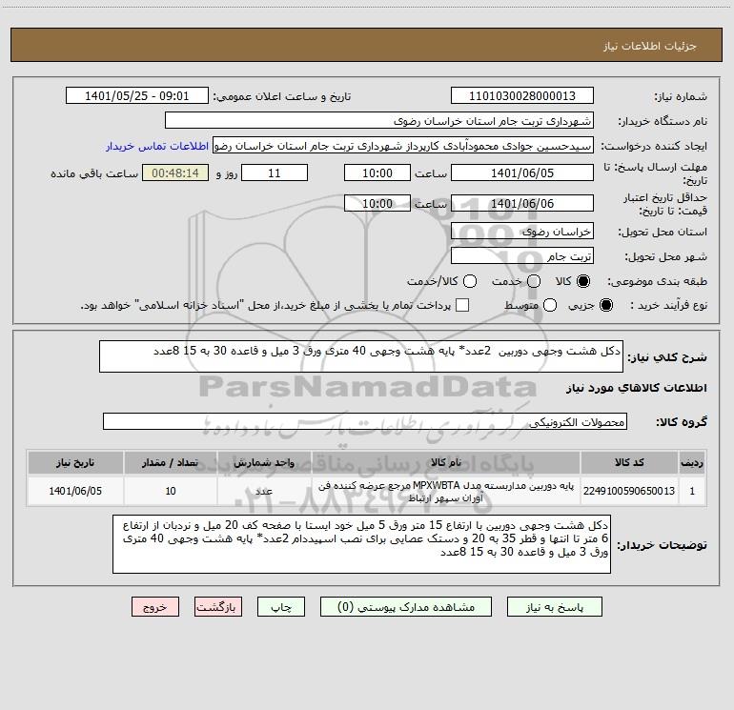Image resolution: width=734 pixels, height=710 pixels.
Task: Select متوسط purchase process radio
Action: click(x=550, y=305)
